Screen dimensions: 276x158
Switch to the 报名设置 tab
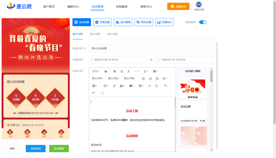point(95,34)
